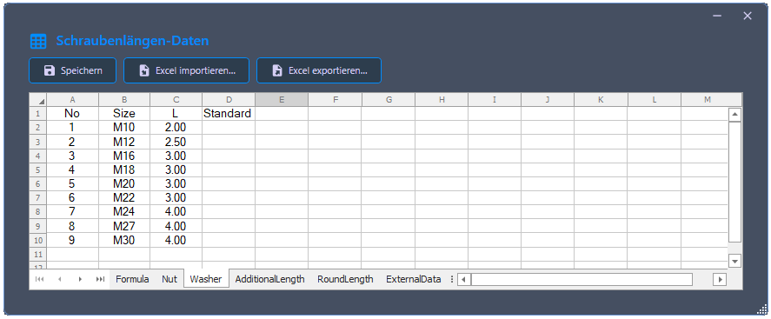Click vertical scrollbar up arrow

[x=734, y=115]
